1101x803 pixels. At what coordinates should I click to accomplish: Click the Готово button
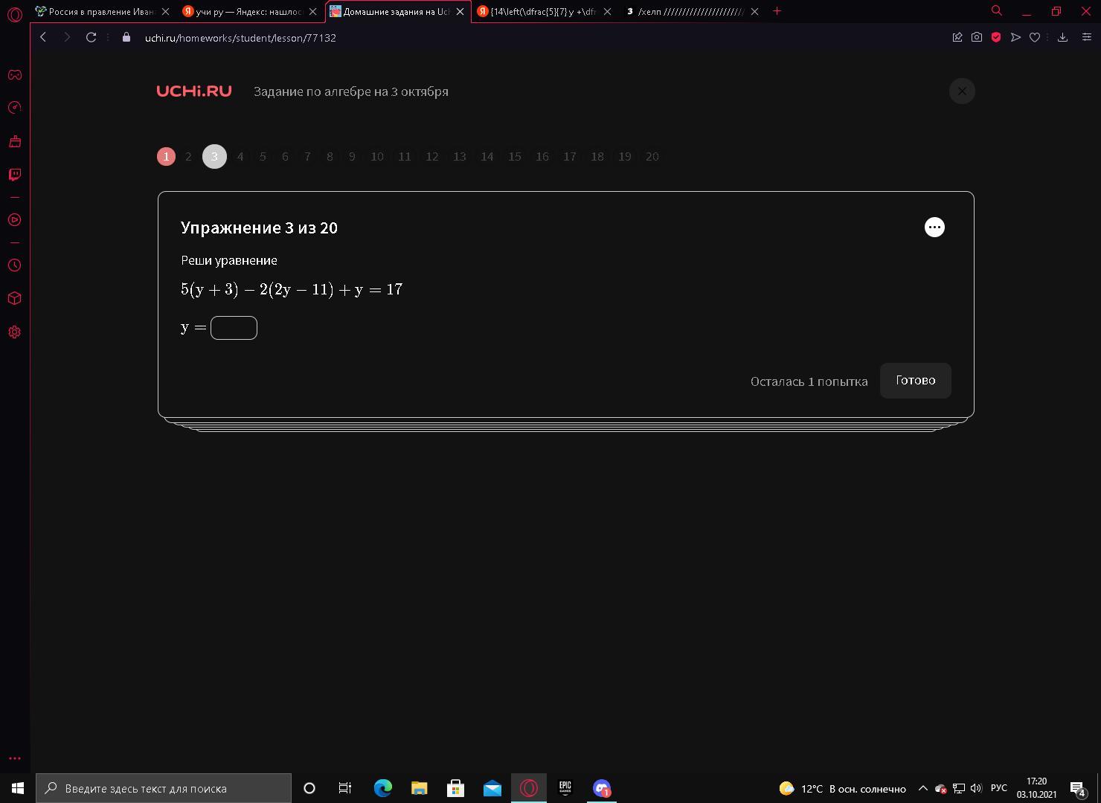[x=916, y=381]
